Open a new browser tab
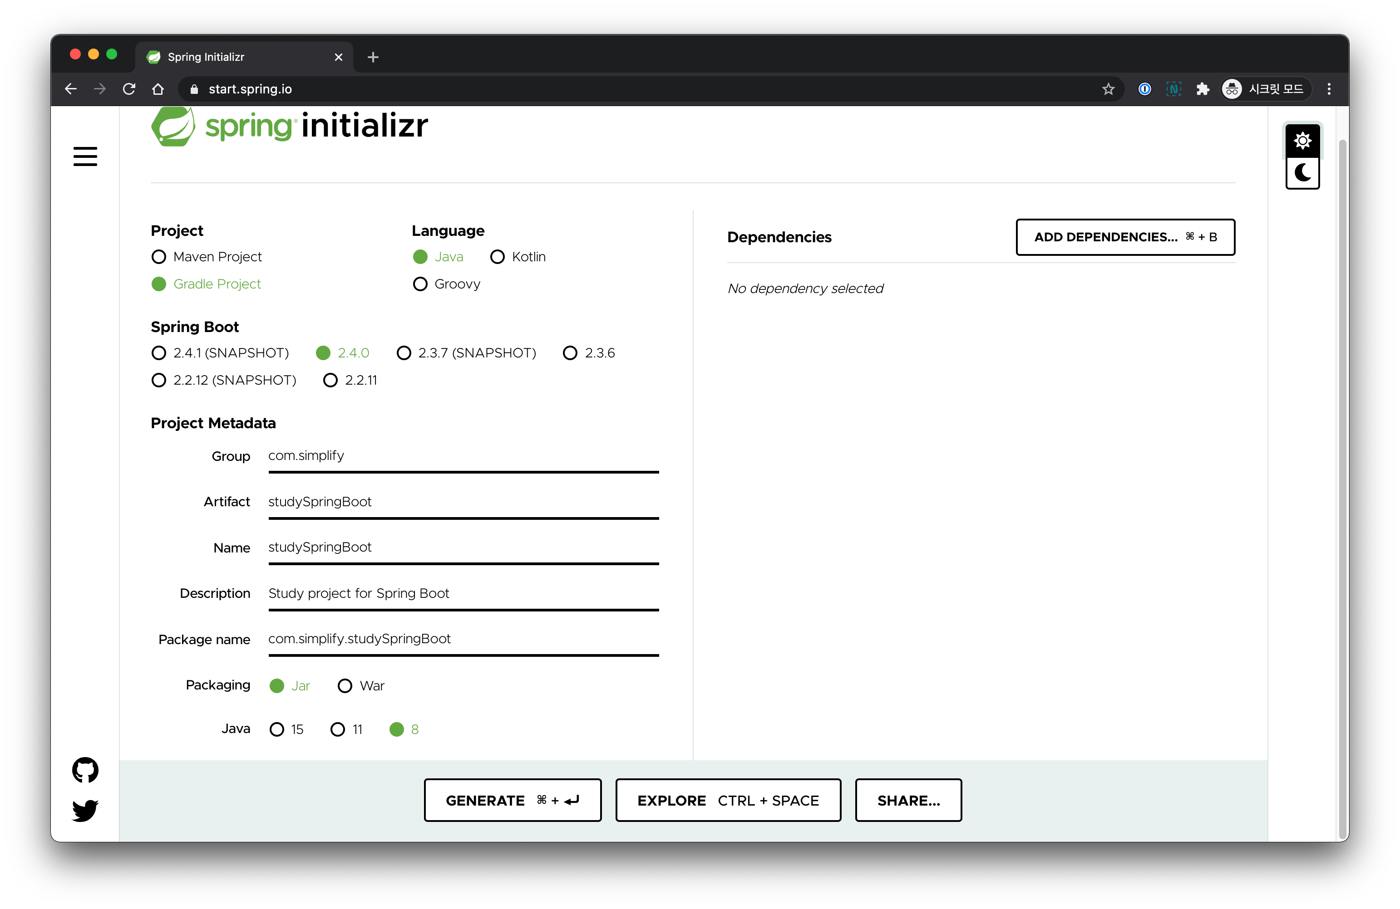The image size is (1400, 909). (373, 57)
